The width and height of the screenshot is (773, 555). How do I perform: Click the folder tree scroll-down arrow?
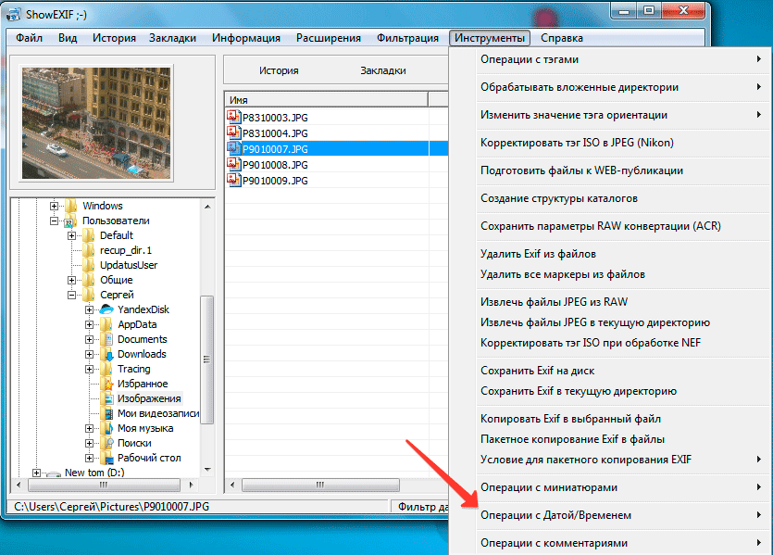pyautogui.click(x=207, y=470)
